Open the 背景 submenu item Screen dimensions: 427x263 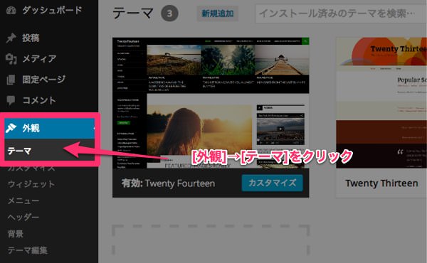(x=16, y=234)
